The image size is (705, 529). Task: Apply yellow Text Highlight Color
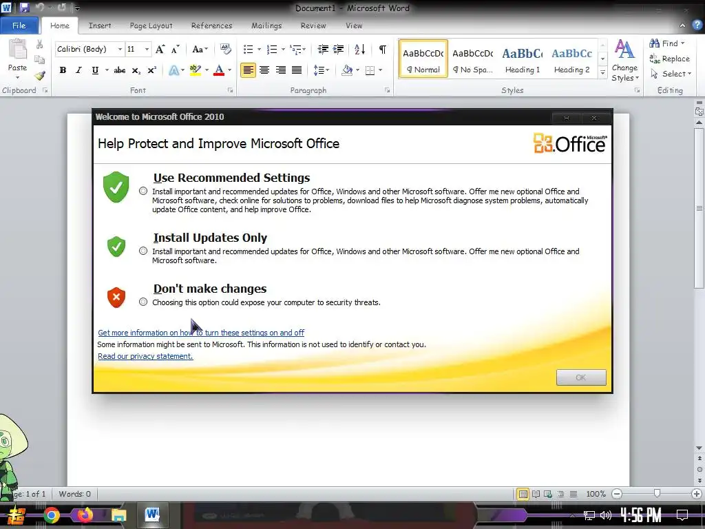tap(196, 70)
